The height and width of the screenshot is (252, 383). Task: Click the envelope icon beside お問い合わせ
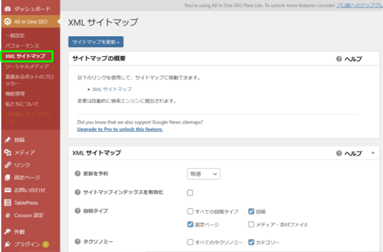click(8, 190)
